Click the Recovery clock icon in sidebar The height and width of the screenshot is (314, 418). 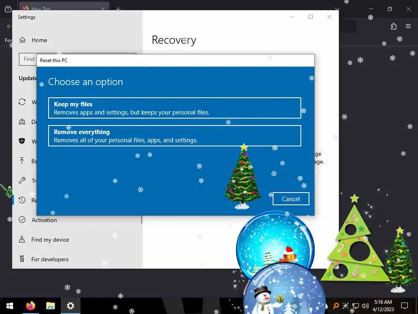22,200
